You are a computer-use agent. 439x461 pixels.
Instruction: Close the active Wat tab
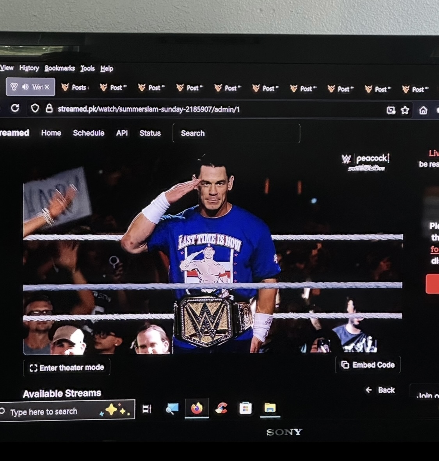click(47, 87)
